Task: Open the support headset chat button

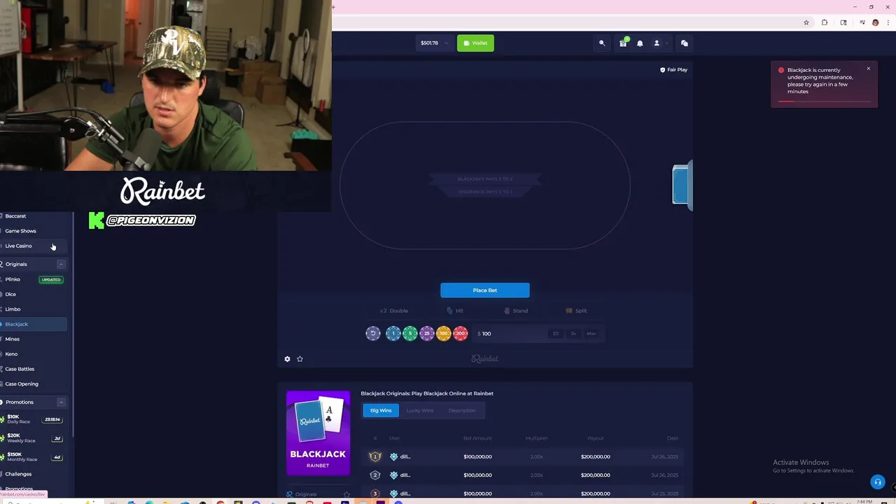Action: (877, 482)
